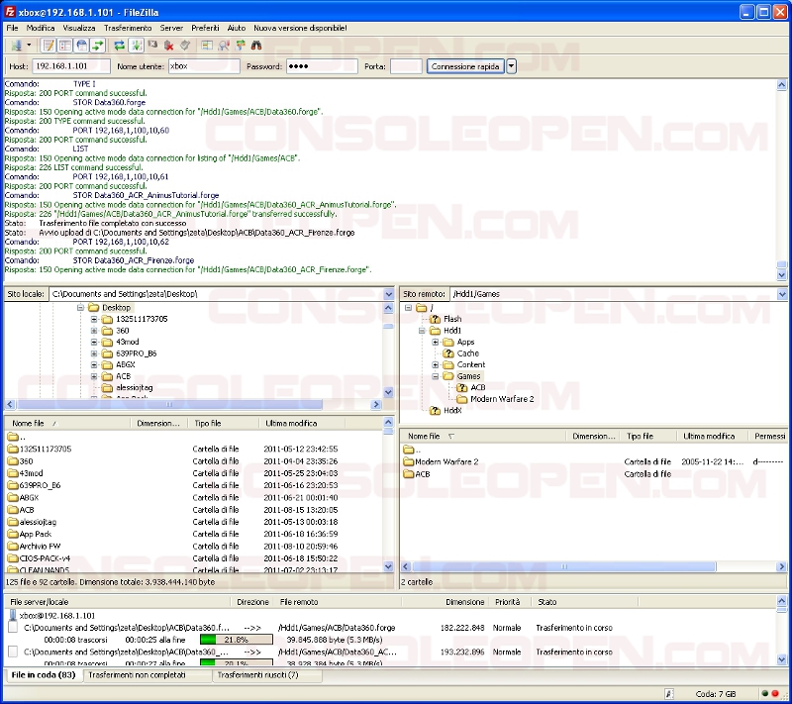Open the Connessione rapida history dropdown arrow
792x704 pixels.
(x=512, y=66)
